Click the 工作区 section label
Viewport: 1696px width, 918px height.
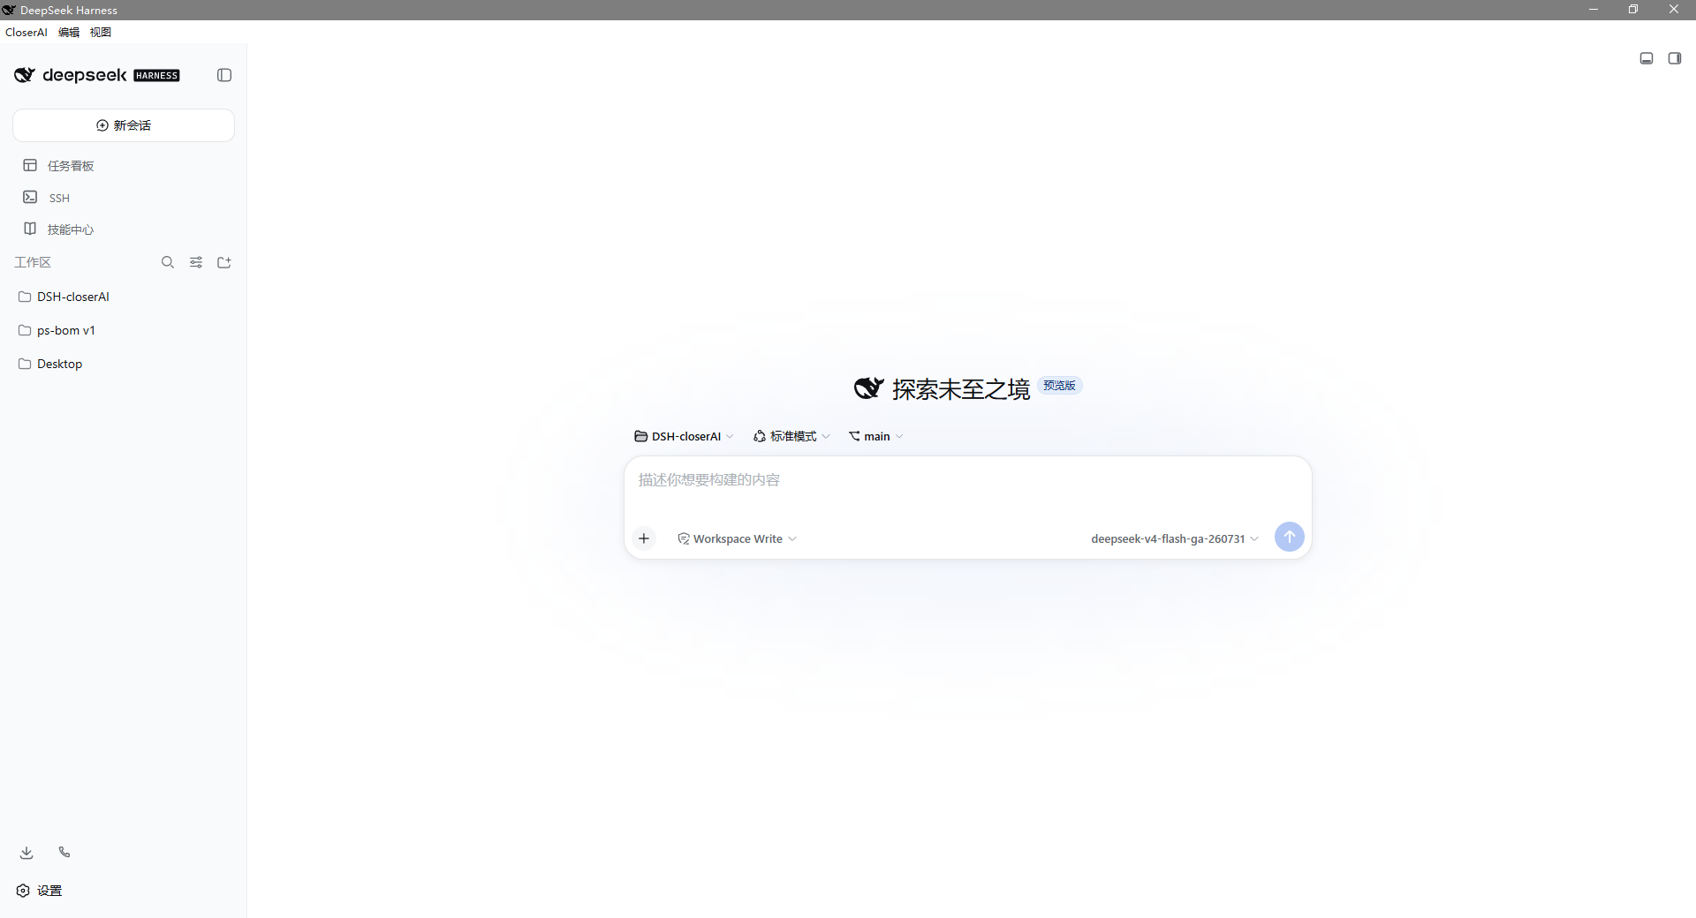[33, 262]
